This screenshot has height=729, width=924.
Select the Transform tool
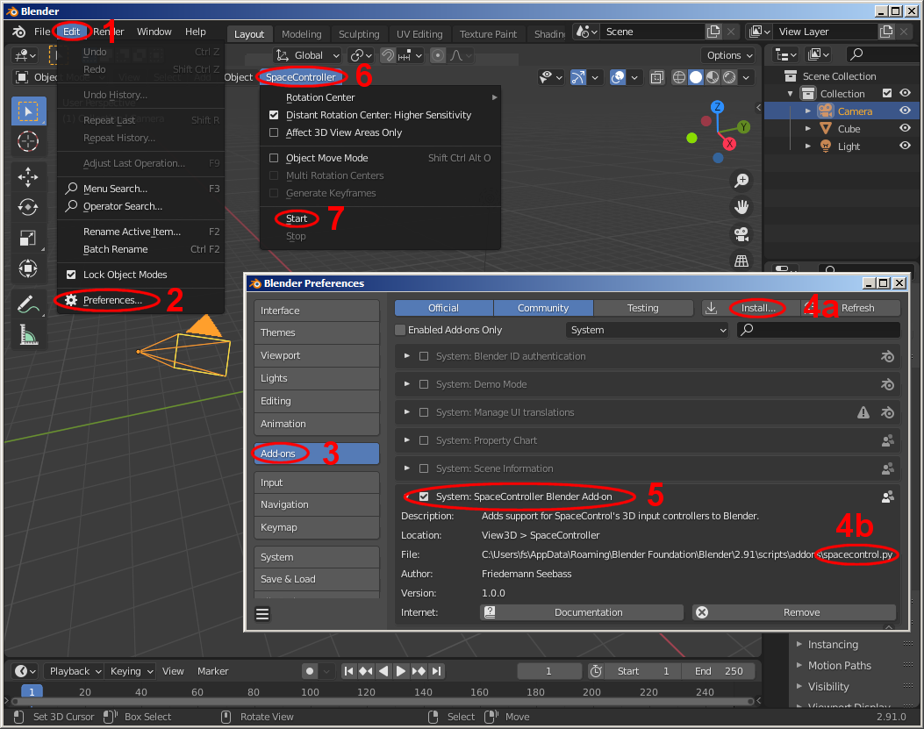tap(28, 268)
